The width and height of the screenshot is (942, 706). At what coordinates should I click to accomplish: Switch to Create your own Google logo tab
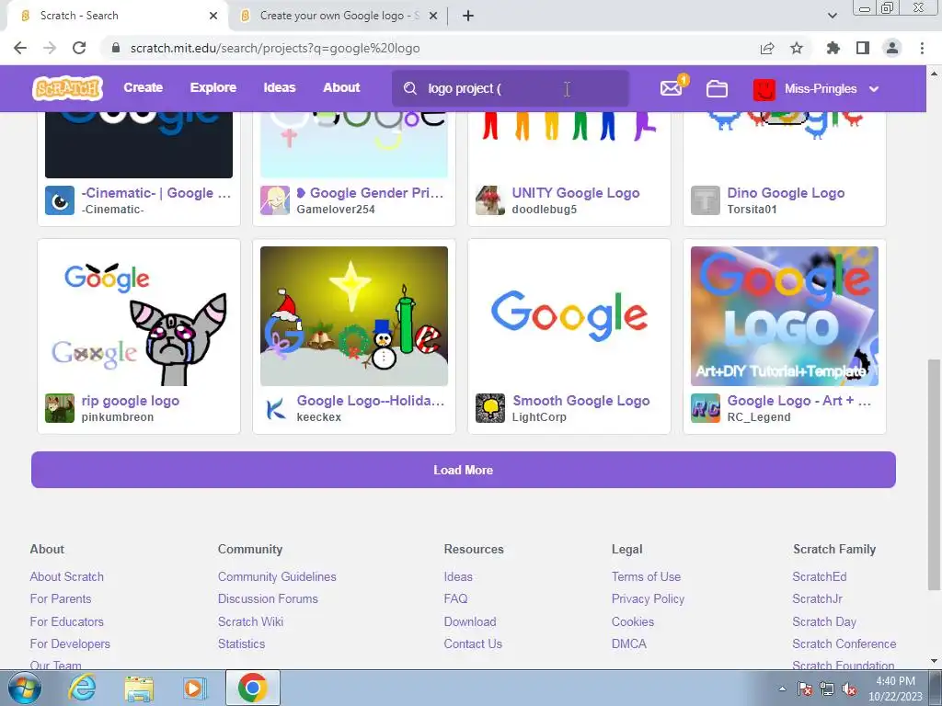click(x=339, y=16)
